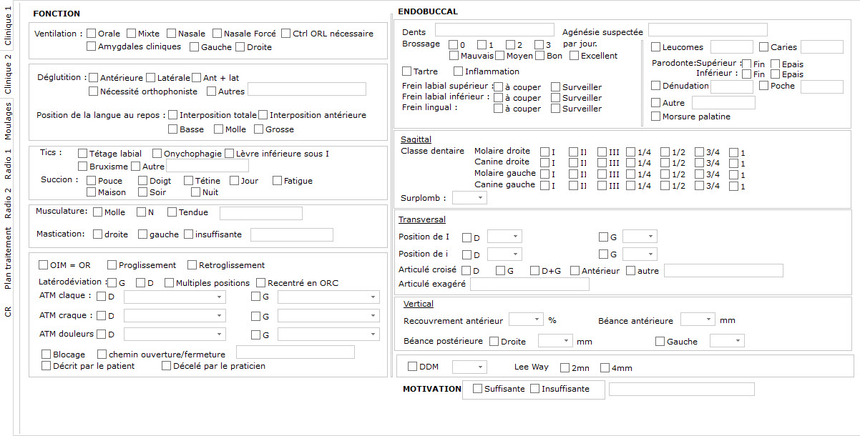
Task: Check Bruxisme under Tics
Action: click(83, 166)
